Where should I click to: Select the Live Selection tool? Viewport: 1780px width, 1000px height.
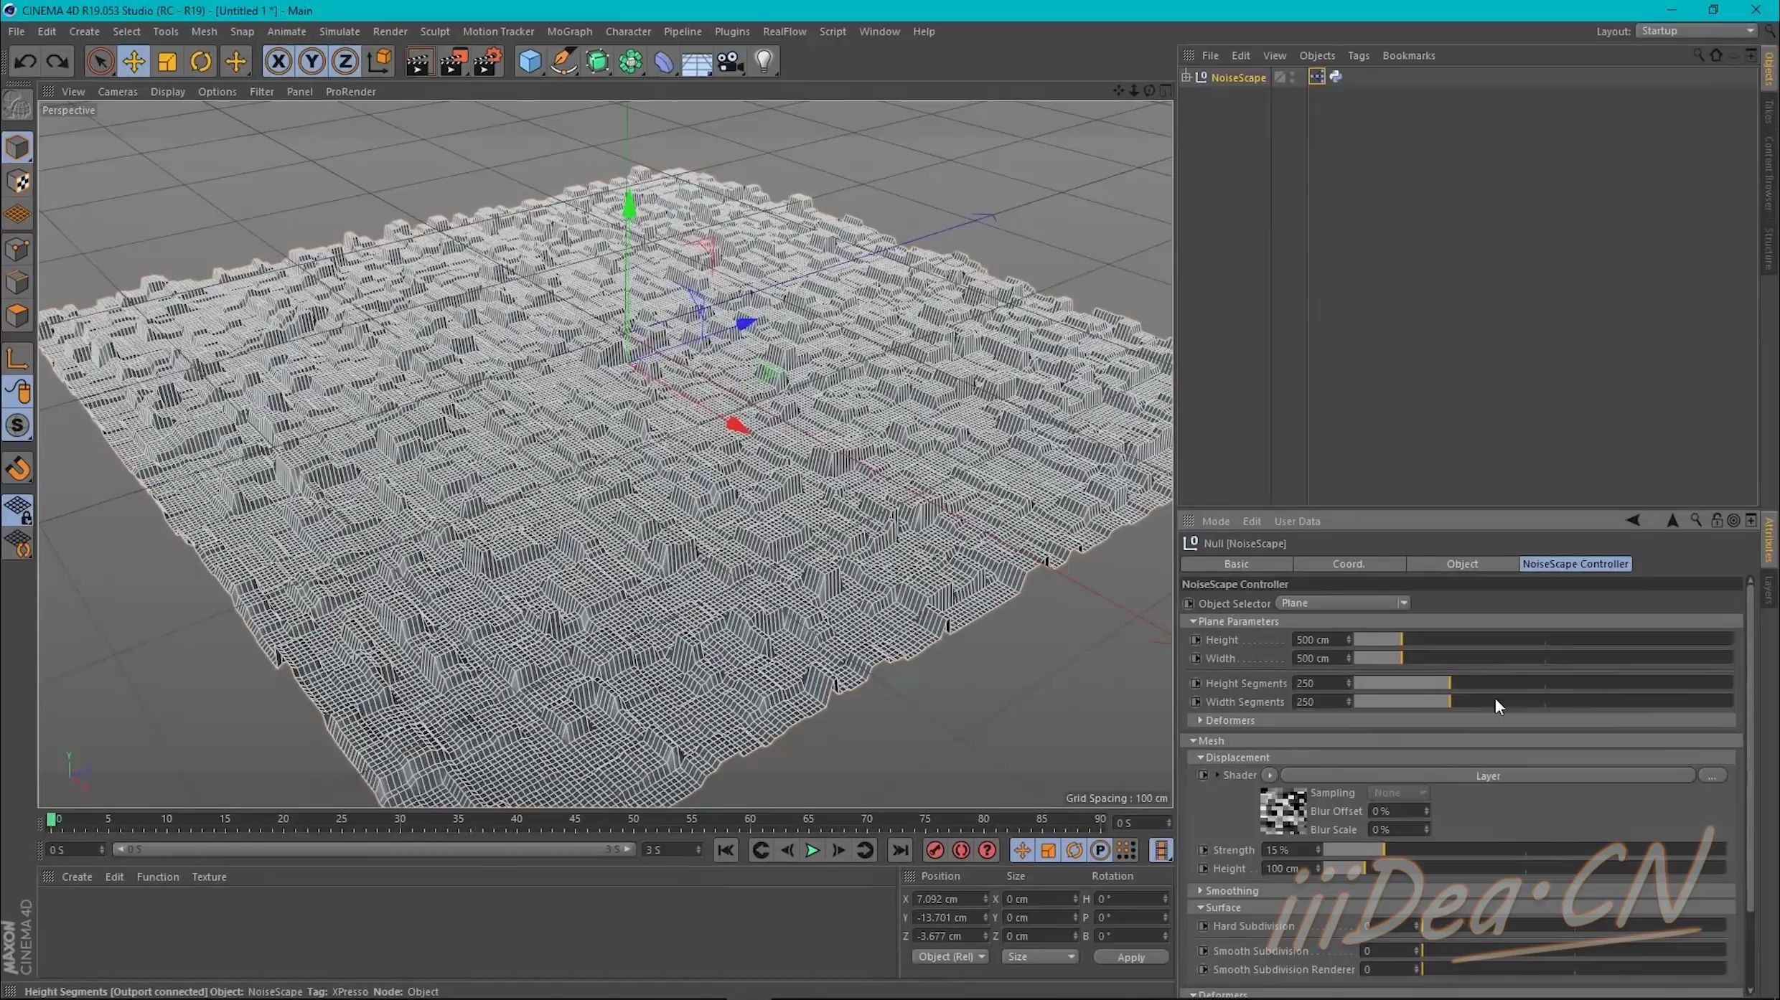(100, 61)
